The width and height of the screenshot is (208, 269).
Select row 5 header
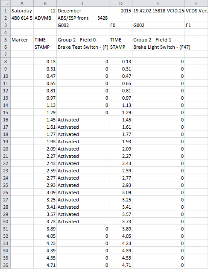coord(6,40)
